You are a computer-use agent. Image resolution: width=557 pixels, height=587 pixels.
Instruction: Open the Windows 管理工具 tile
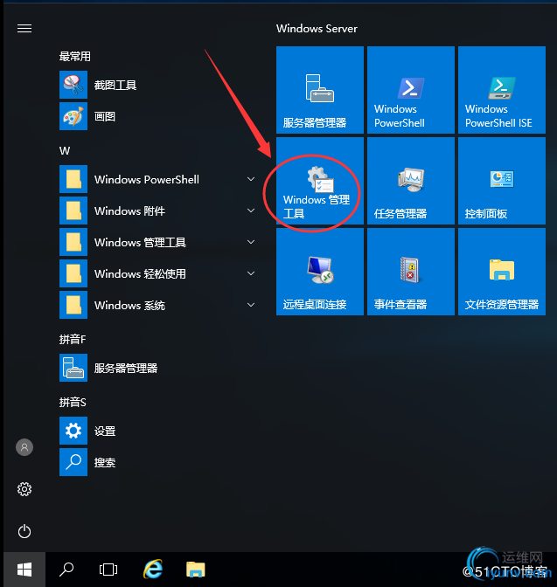(x=320, y=181)
